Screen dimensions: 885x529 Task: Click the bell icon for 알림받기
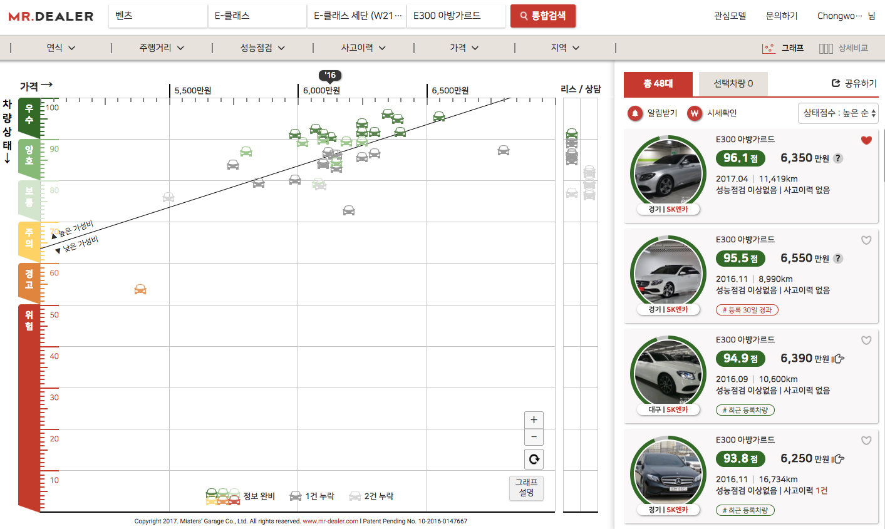pos(635,113)
